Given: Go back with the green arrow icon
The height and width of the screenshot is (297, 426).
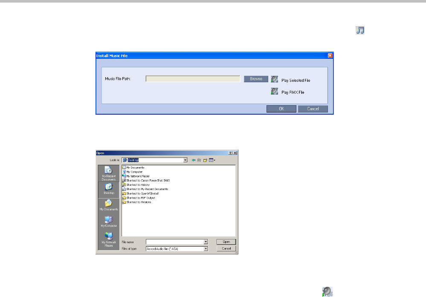Looking at the screenshot, I should tap(194, 160).
